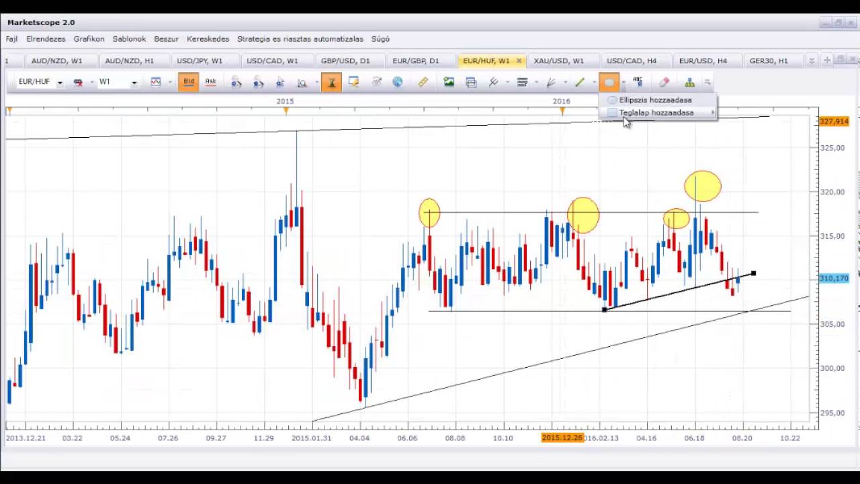Open the Sablonok menu
Viewport: 860px width, 484px height.
[x=129, y=39]
